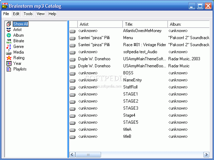The image size is (214, 160).
Task: Open the Edit menu
Action: 16,14
